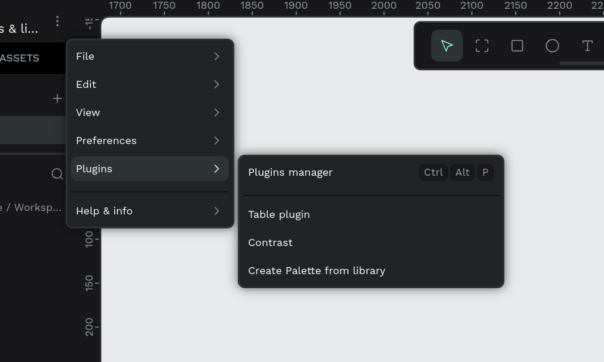The image size is (604, 362).
Task: Select the Move tool
Action: [446, 45]
